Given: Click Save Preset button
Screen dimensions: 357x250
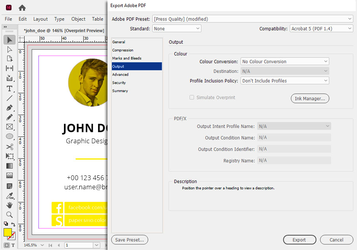Looking at the screenshot, I should (130, 240).
